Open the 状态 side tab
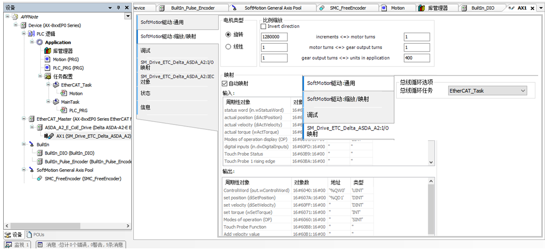 pos(177,93)
